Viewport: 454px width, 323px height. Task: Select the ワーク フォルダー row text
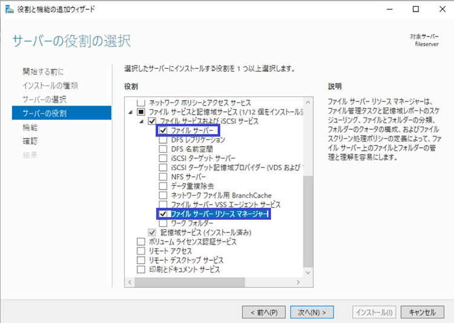click(192, 223)
